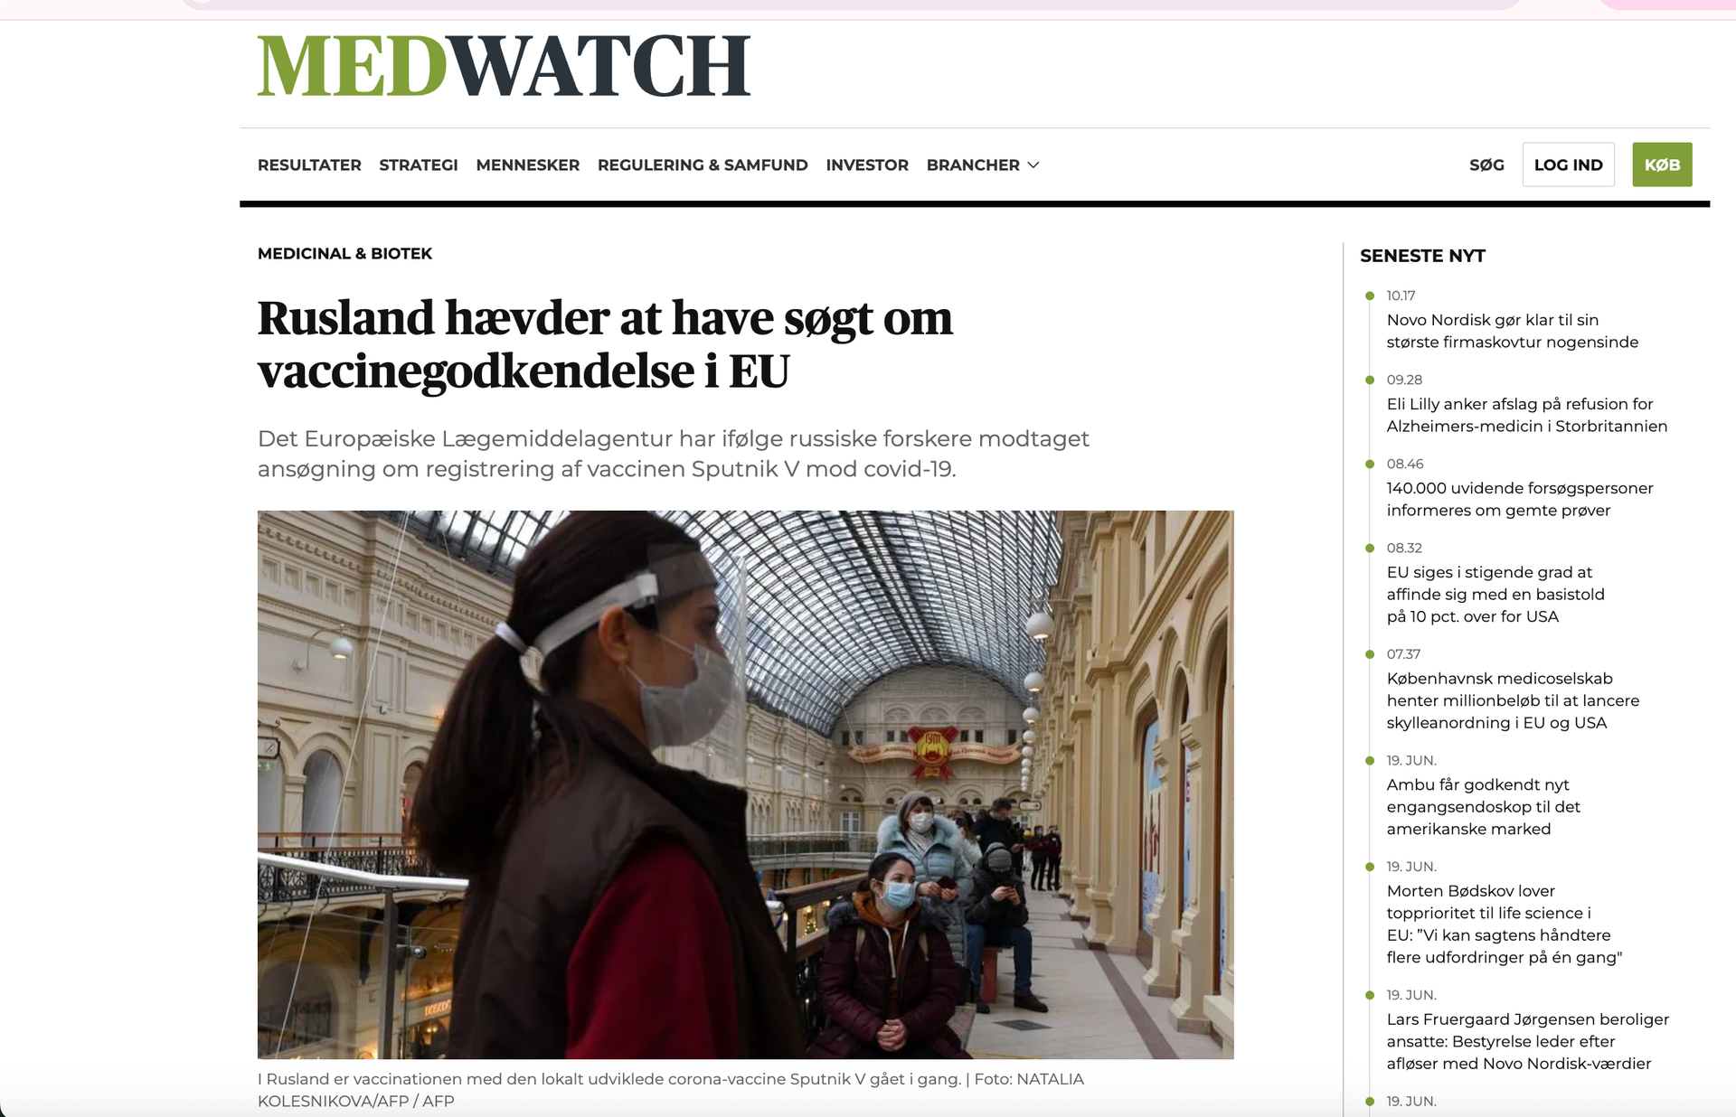
Task: Read Københavnsk medicoselskab skylleanordning article
Action: coord(1513,700)
